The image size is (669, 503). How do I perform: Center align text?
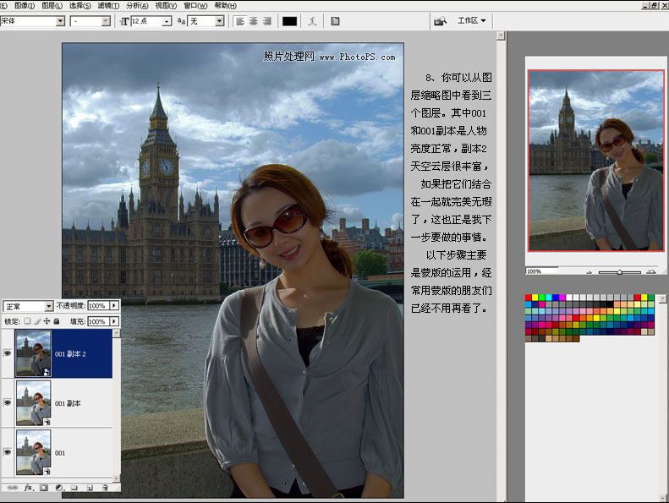[254, 21]
